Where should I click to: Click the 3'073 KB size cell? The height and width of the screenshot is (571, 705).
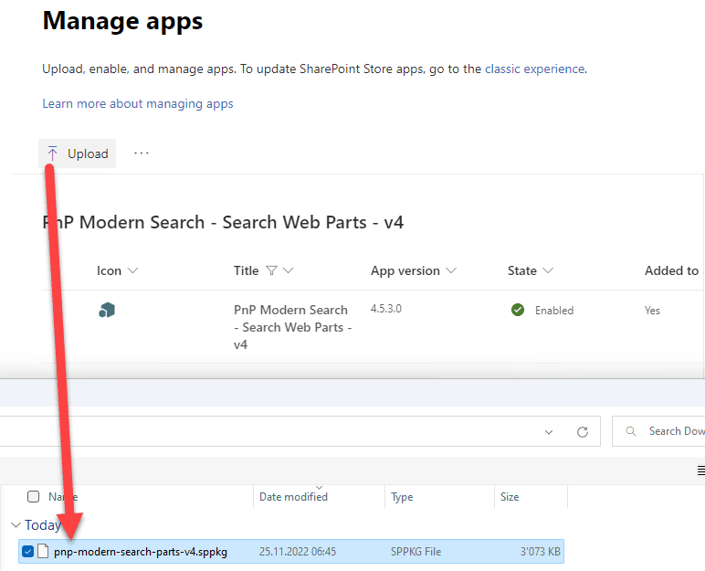540,552
